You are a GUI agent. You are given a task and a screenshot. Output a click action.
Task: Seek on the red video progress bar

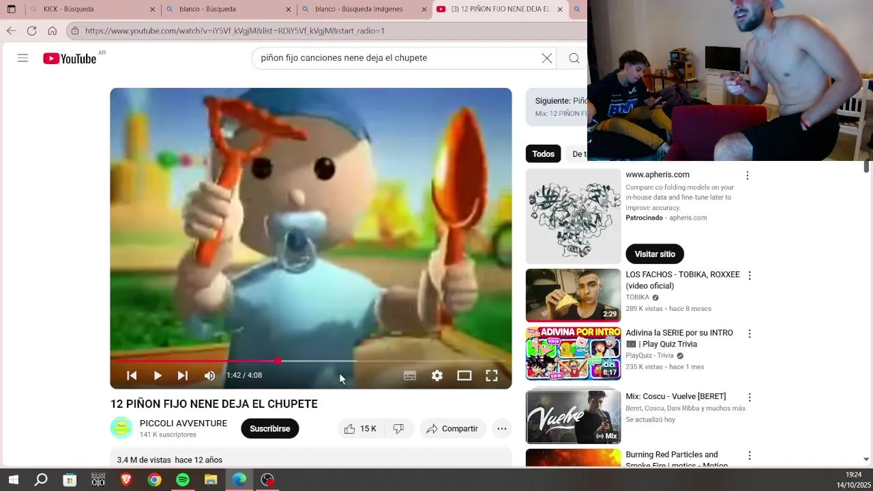311,361
